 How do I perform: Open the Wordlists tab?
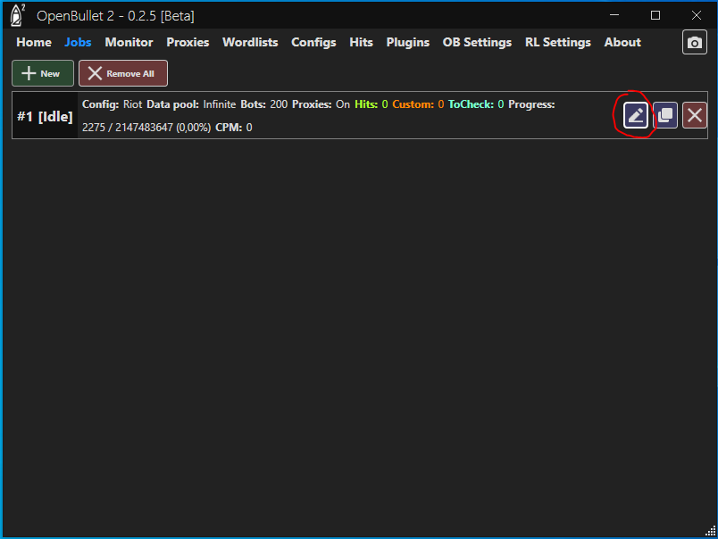pyautogui.click(x=250, y=43)
